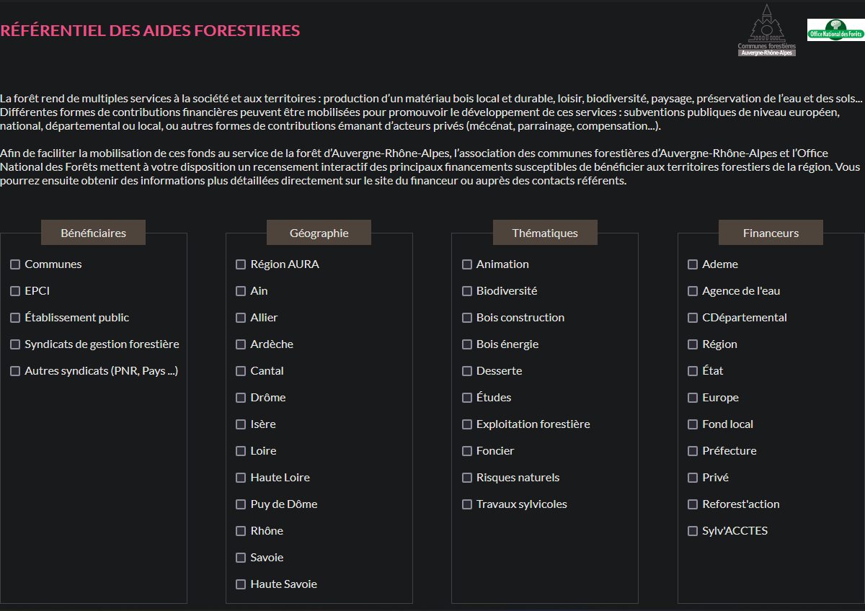This screenshot has width=865, height=611.
Task: Click the Communes forestières Auvergne-Rhône-Alpes logo
Action: [x=766, y=30]
